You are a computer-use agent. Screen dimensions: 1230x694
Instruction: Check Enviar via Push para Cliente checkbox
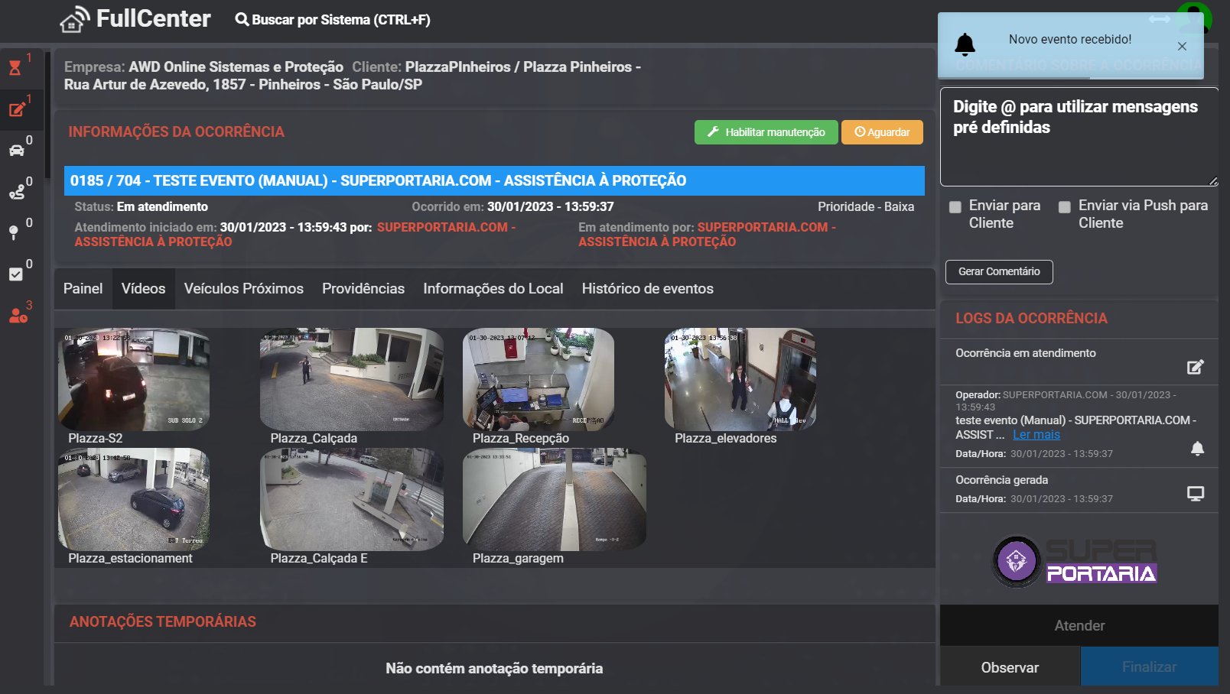point(1065,207)
